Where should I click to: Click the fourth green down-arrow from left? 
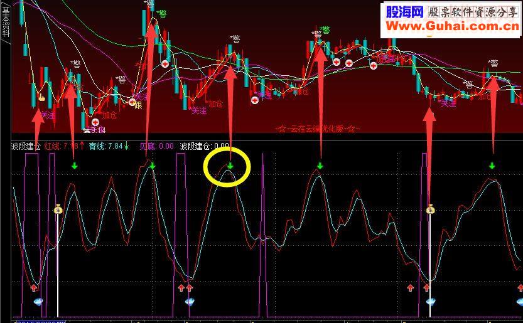(x=320, y=166)
